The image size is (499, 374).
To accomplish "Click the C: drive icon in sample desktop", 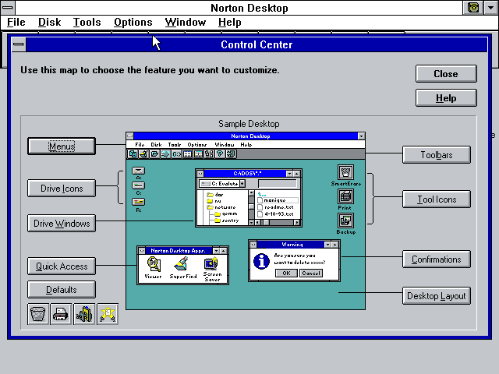I will point(139,185).
